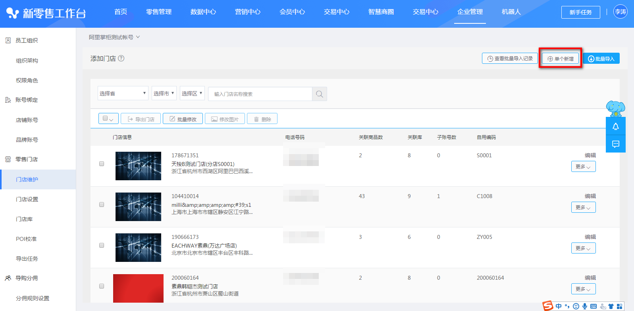This screenshot has height=311, width=634.
Task: Switch to the 数据中心 top menu
Action: [203, 12]
